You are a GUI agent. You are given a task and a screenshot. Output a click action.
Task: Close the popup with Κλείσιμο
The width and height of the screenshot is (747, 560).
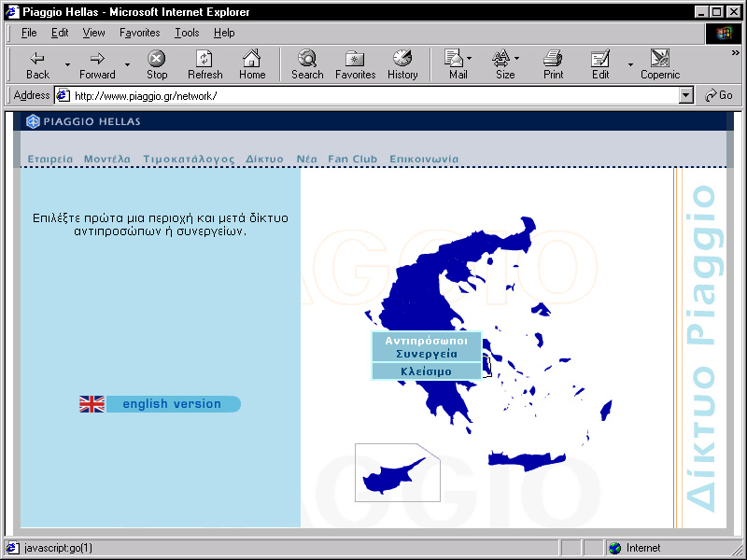[427, 371]
